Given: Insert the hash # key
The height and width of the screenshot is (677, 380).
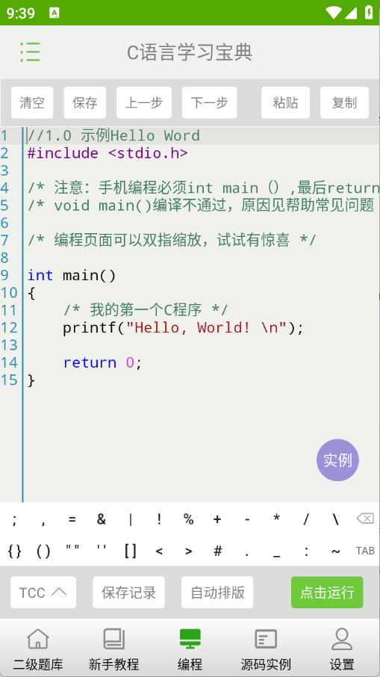Looking at the screenshot, I should [x=218, y=551].
